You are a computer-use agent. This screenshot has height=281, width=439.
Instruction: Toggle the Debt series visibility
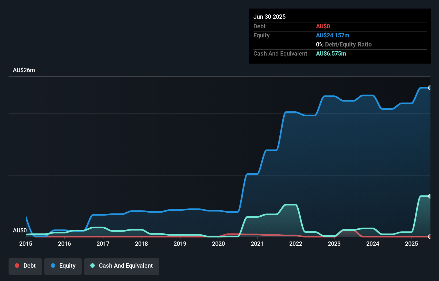click(x=25, y=266)
